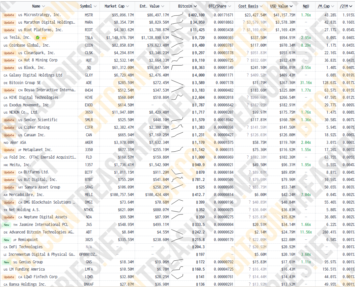Click question mark icon in Banxa Holdings cost basis
Screen dimensions: 355x287
click(250, 284)
